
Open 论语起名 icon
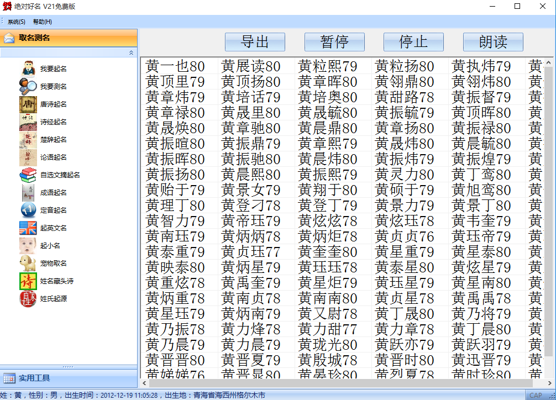click(28, 157)
